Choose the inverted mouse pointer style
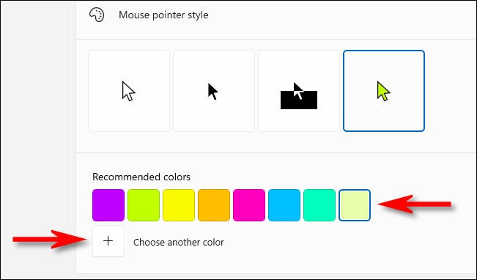 point(299,91)
